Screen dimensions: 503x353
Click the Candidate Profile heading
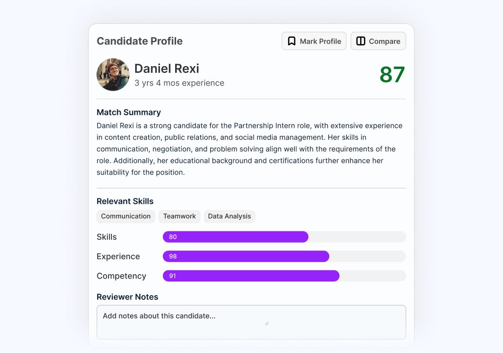(140, 41)
